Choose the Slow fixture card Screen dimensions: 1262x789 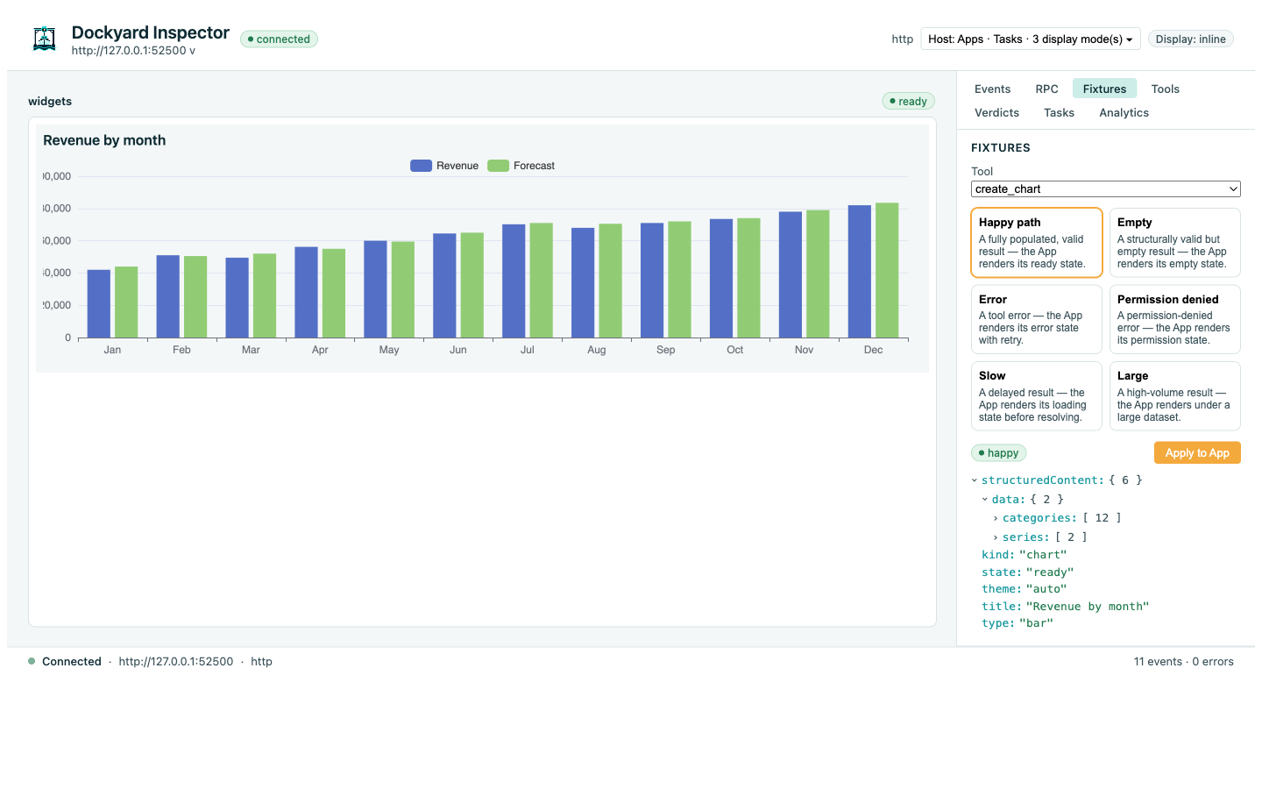(1036, 396)
